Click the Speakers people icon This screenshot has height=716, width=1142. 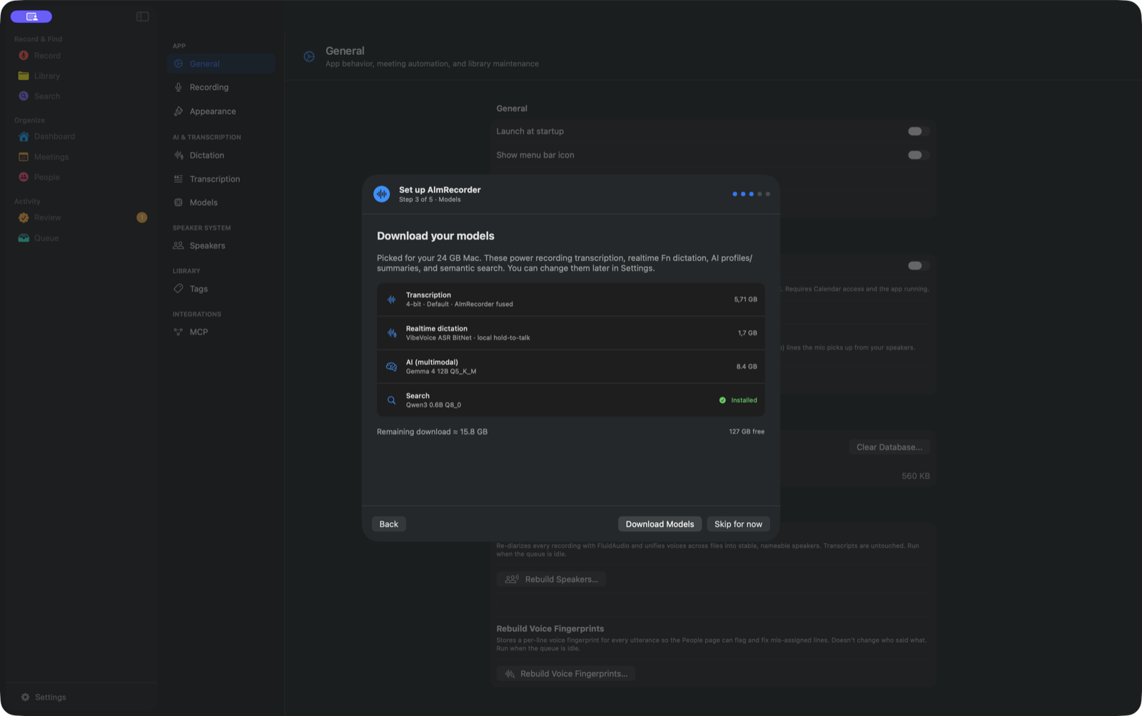click(178, 245)
